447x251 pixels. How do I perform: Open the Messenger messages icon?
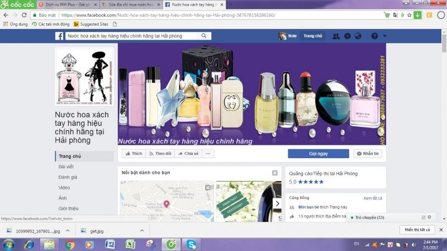click(x=347, y=36)
